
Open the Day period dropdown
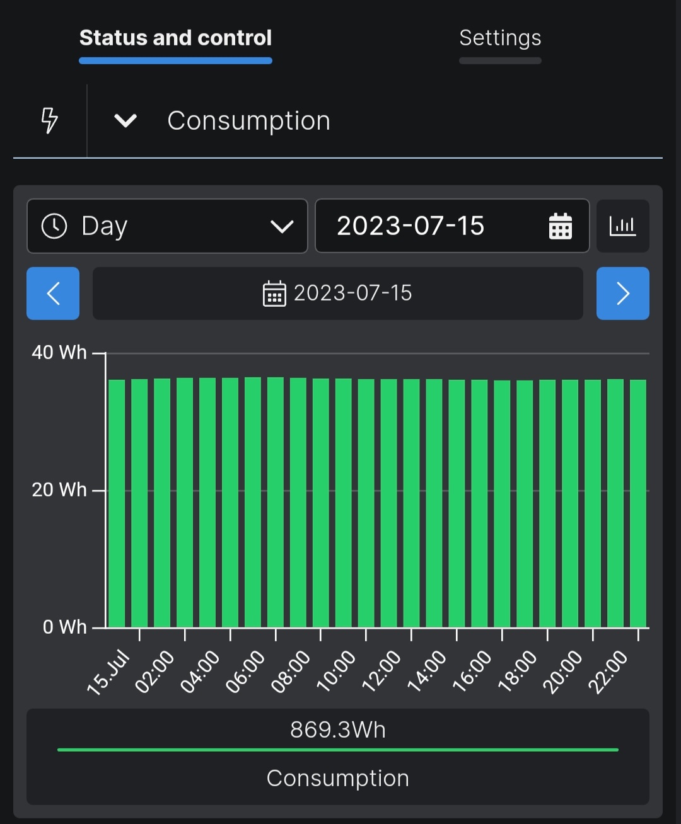167,226
